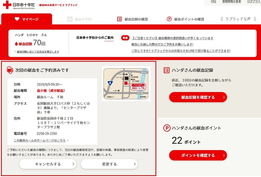Click the list icon beside ハンダさんの献血記録
Image resolution: width=261 pixels, height=177 pixels.
click(167, 70)
